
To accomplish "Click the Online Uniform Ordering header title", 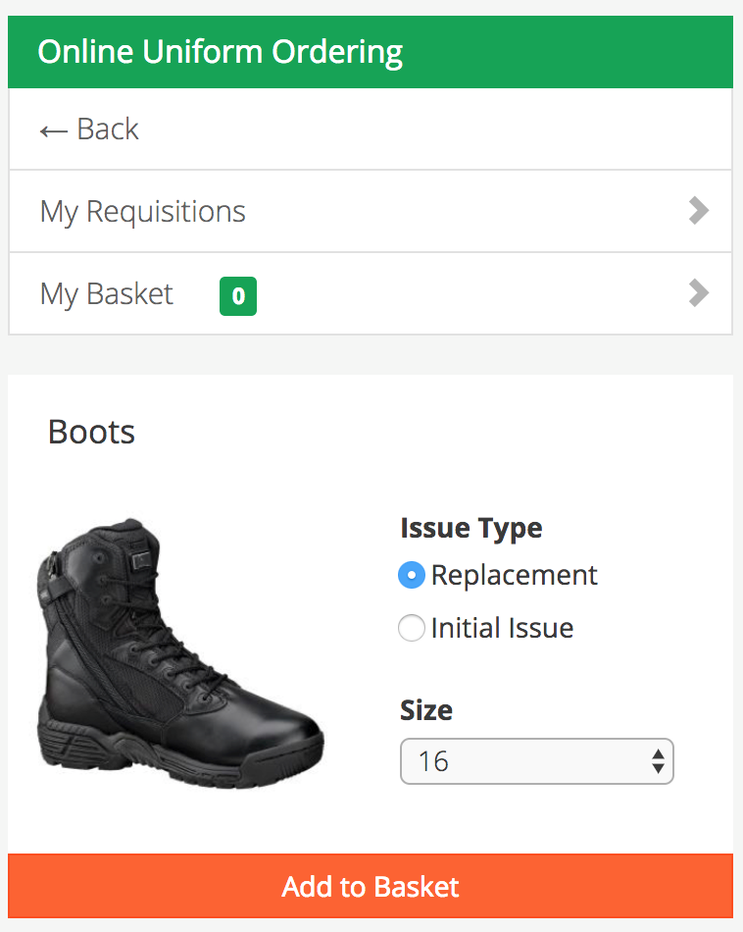I will 221,52.
